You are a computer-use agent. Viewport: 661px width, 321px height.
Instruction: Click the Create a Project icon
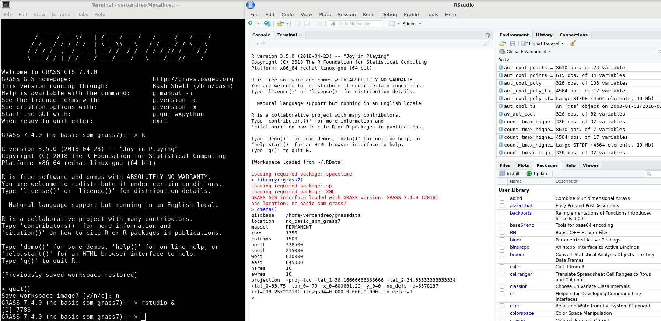pyautogui.click(x=267, y=24)
